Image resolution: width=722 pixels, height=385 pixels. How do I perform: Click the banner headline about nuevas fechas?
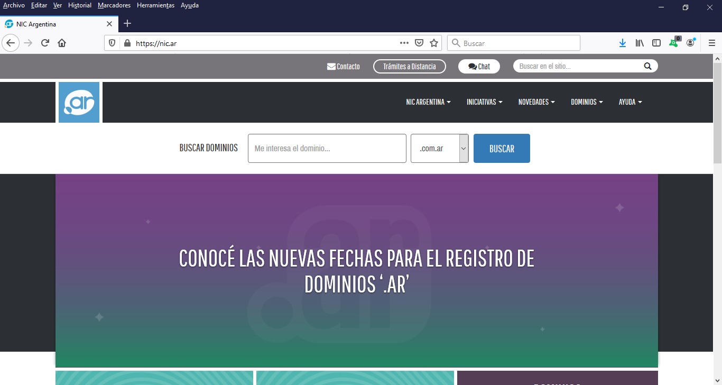[x=357, y=271]
